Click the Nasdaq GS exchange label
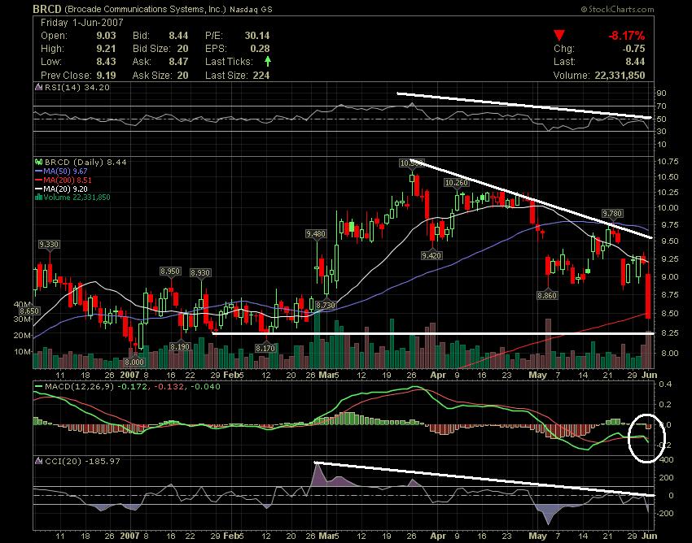The width and height of the screenshot is (692, 543). (x=251, y=9)
